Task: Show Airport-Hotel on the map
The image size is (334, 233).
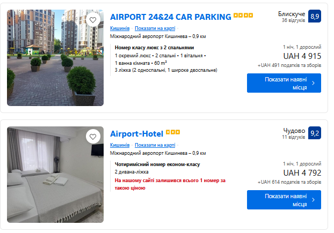Action: point(155,145)
